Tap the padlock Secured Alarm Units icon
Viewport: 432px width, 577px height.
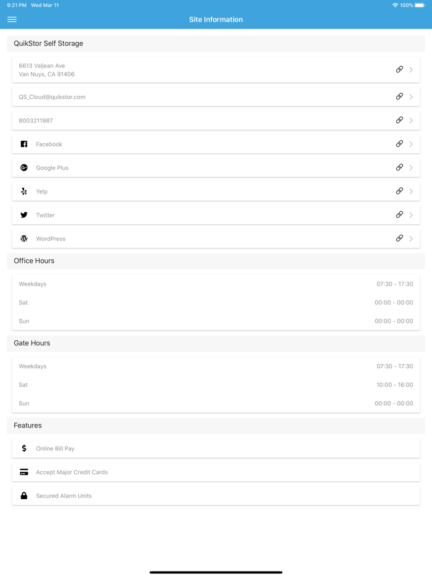tap(24, 495)
